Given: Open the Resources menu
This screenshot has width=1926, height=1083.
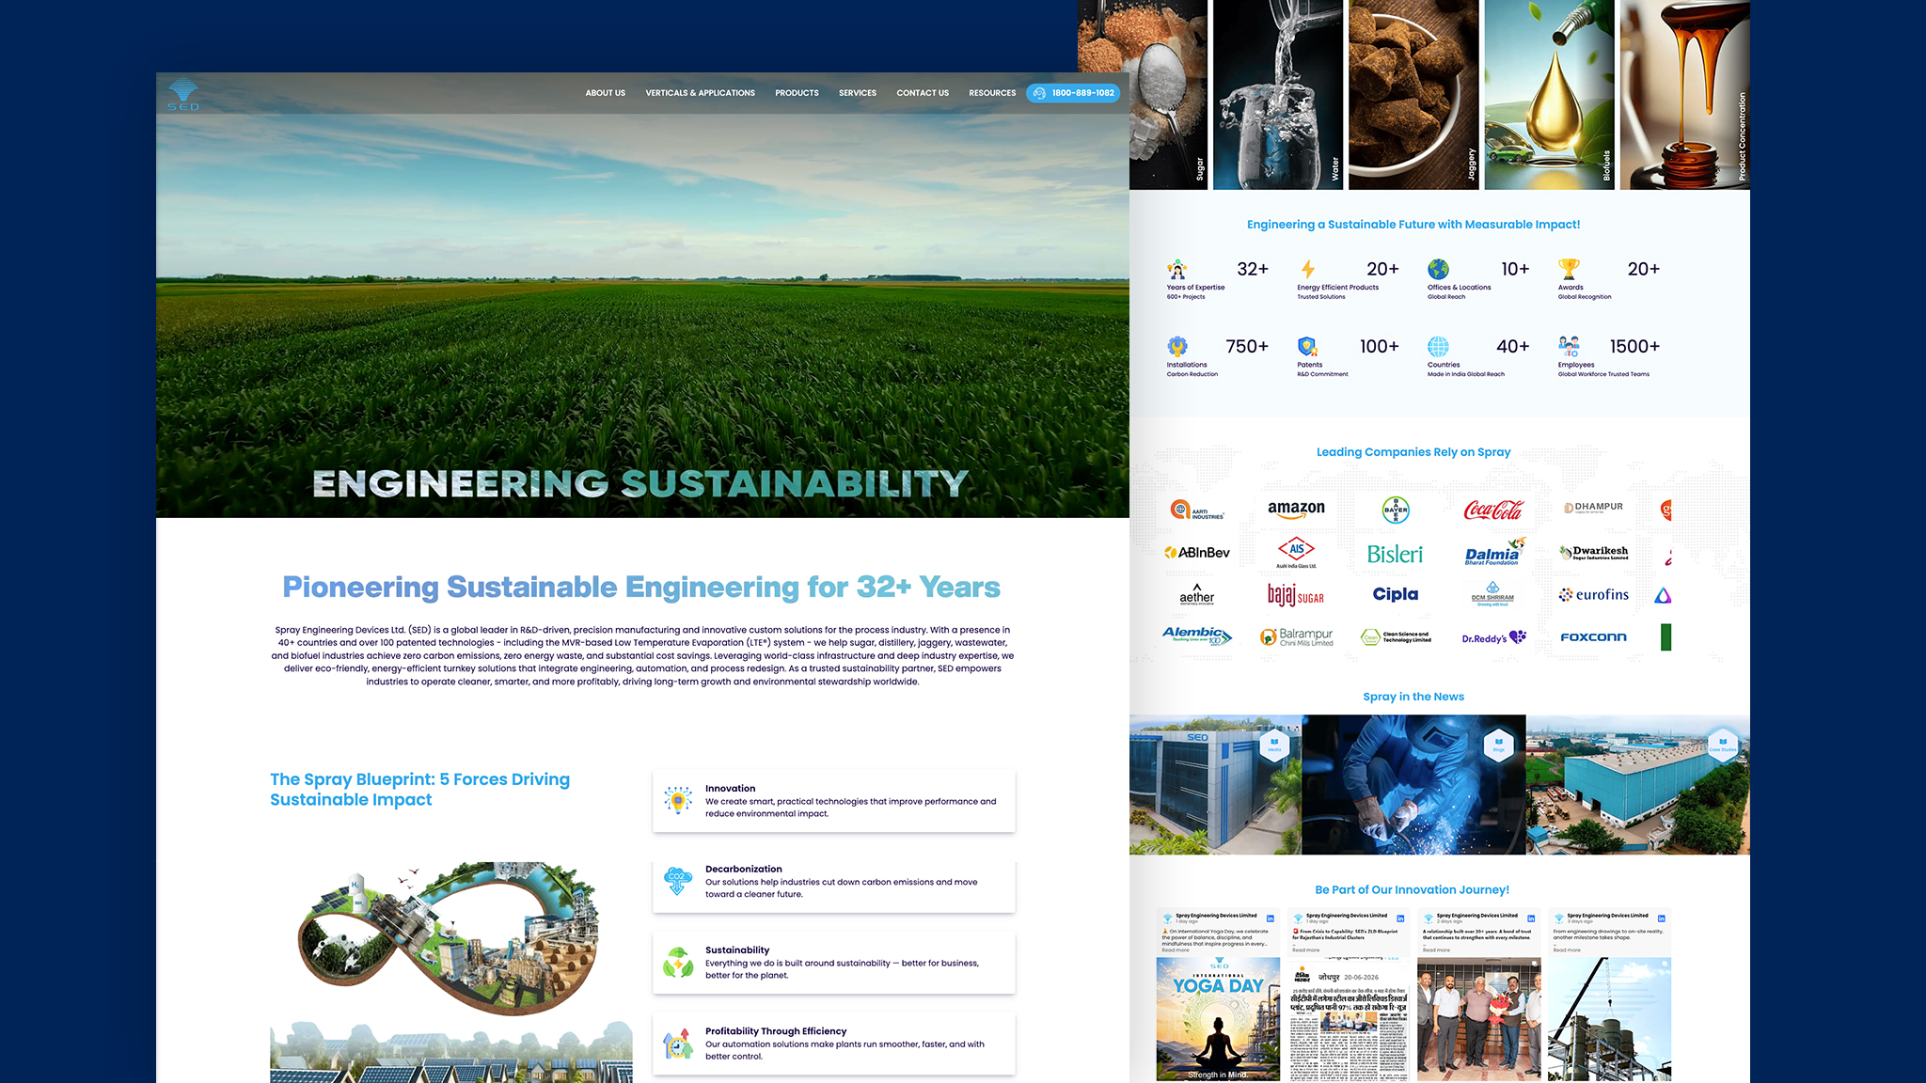Looking at the screenshot, I should click(992, 93).
